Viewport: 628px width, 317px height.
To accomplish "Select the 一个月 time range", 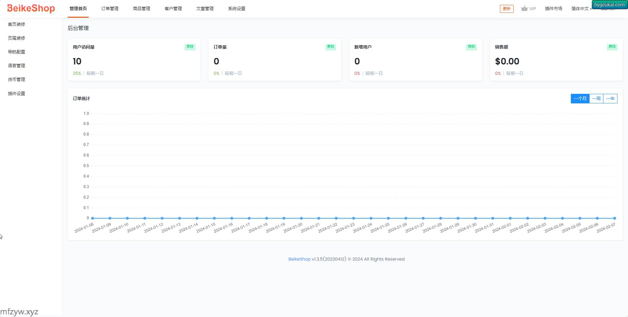I will [580, 98].
